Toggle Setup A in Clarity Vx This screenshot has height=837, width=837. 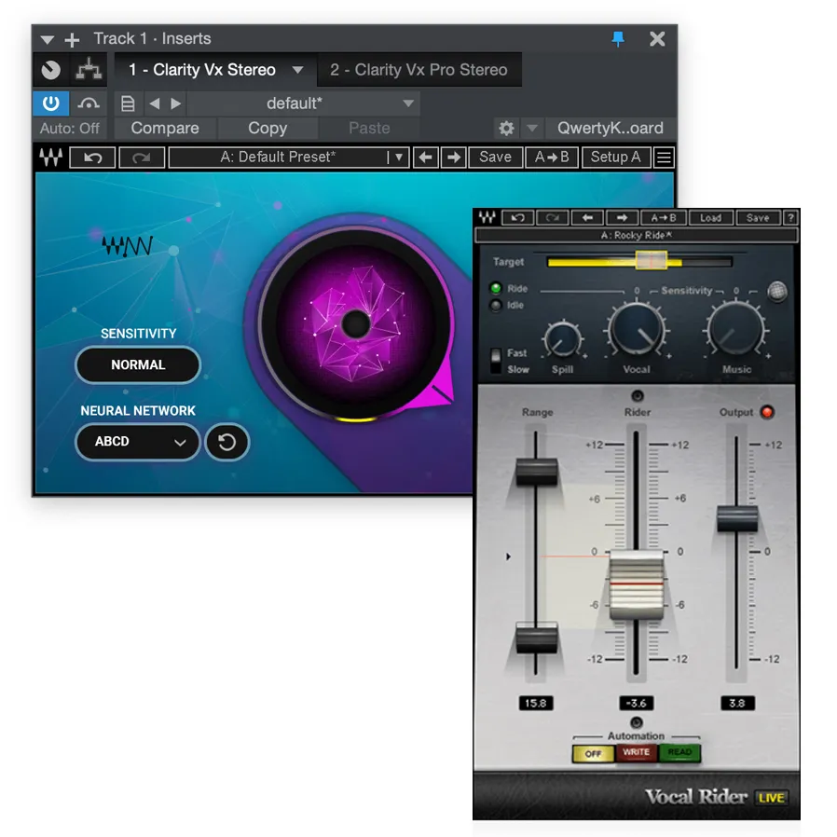point(615,158)
